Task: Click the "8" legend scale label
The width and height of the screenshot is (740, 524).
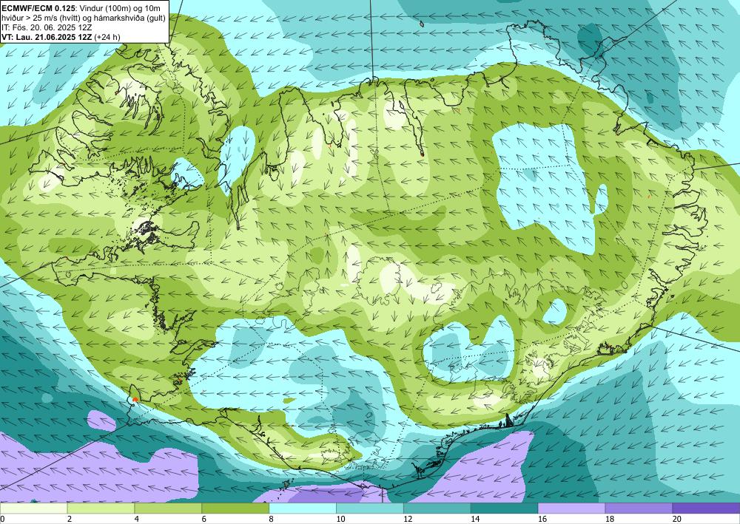Action: 272,519
